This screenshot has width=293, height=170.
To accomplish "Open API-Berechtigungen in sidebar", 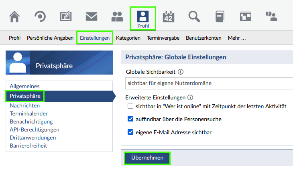I will [x=35, y=130].
